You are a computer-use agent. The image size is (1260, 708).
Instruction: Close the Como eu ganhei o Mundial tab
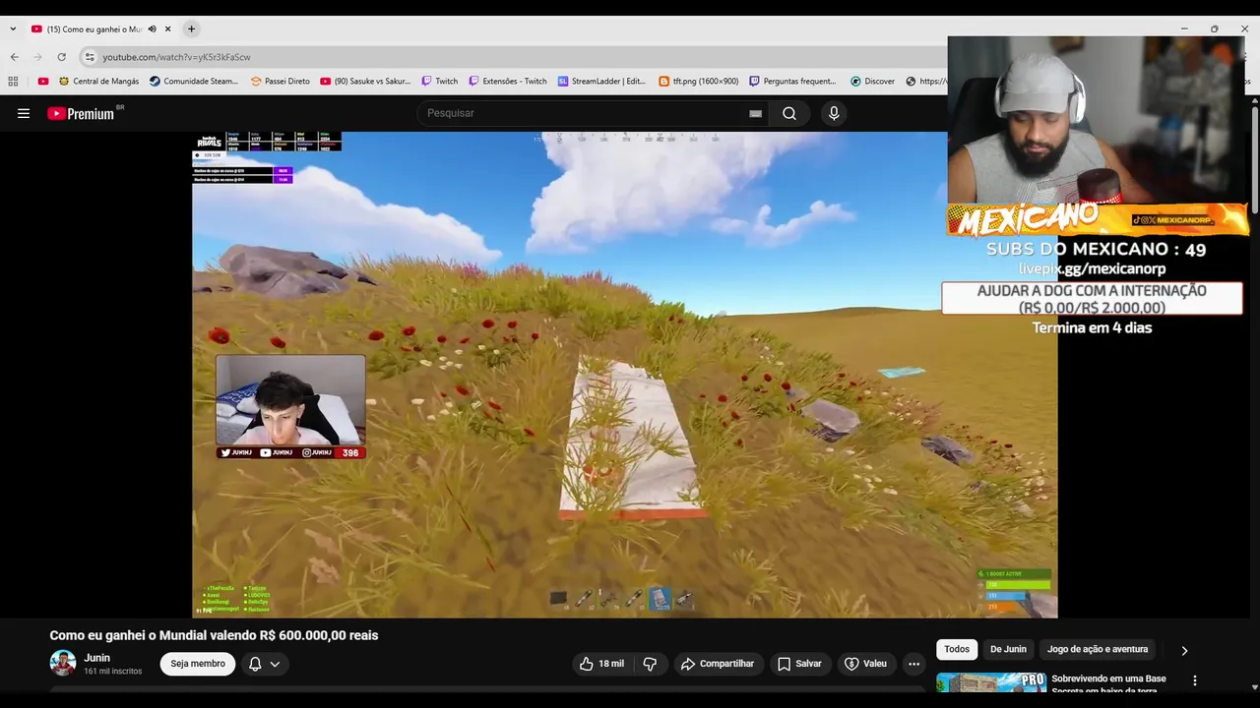tap(167, 29)
